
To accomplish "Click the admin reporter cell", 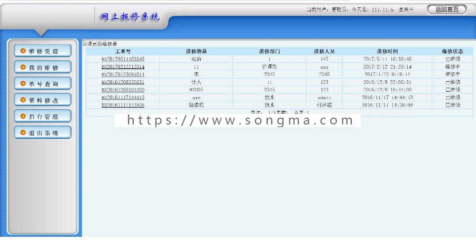I will coord(324,98).
